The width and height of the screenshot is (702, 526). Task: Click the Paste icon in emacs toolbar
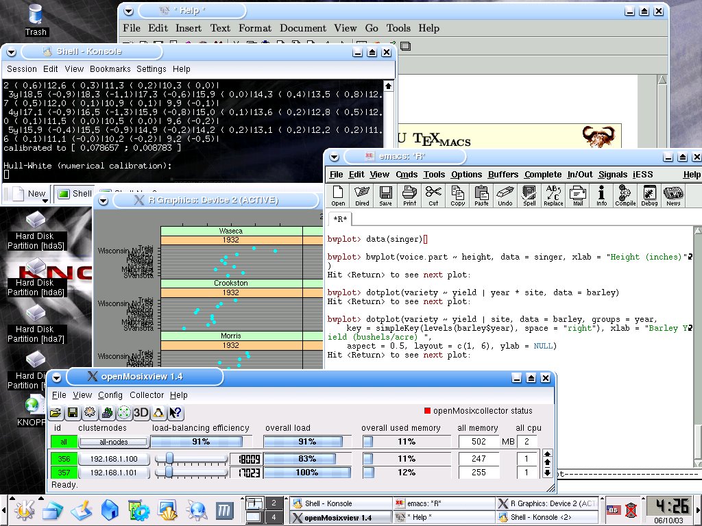coord(481,195)
